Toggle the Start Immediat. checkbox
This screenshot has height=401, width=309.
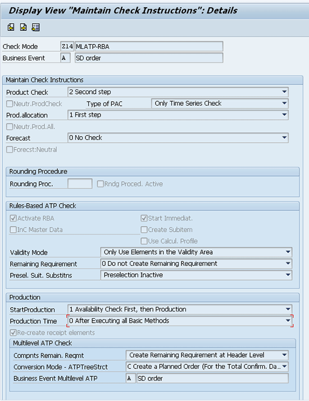144,218
